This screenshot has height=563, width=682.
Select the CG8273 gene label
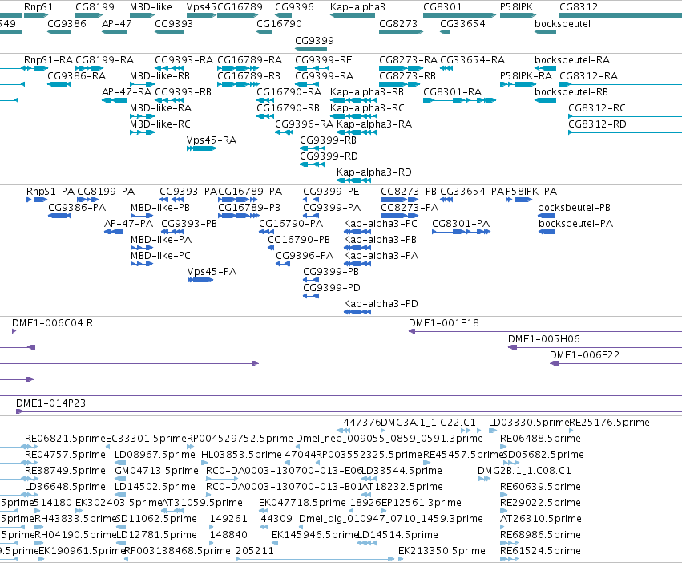tap(398, 23)
